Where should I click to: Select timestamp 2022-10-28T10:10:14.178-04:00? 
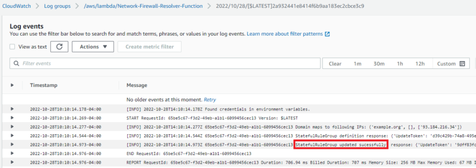66,109
